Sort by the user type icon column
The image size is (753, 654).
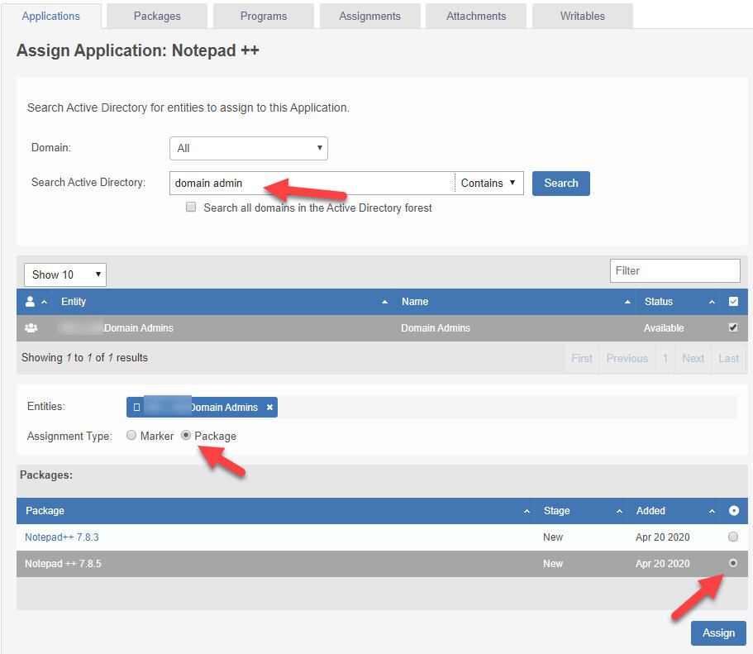35,302
